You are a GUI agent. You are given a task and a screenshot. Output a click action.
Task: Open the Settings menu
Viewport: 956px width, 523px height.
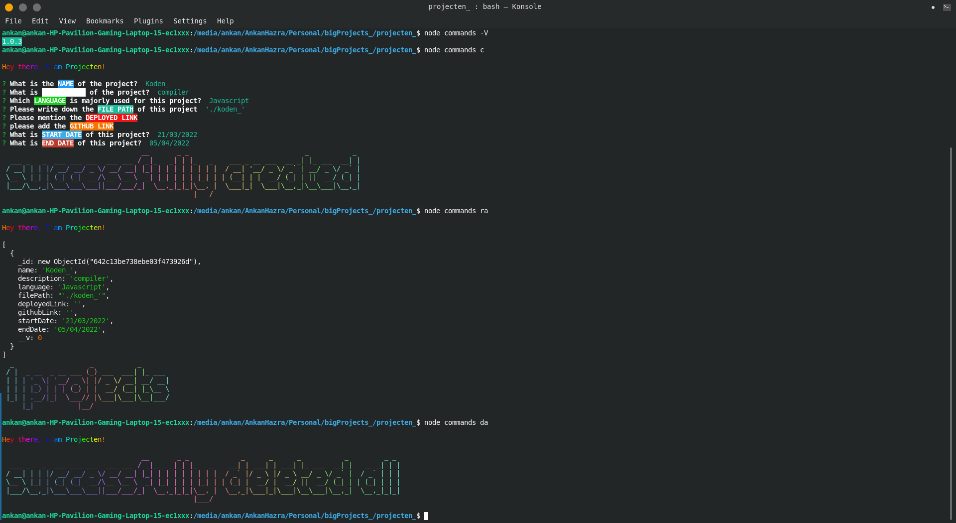[x=190, y=21]
